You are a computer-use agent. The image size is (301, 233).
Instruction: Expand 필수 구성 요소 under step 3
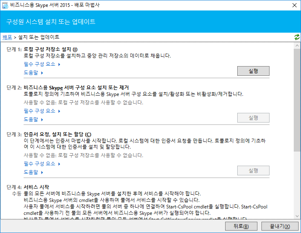click(x=42, y=164)
